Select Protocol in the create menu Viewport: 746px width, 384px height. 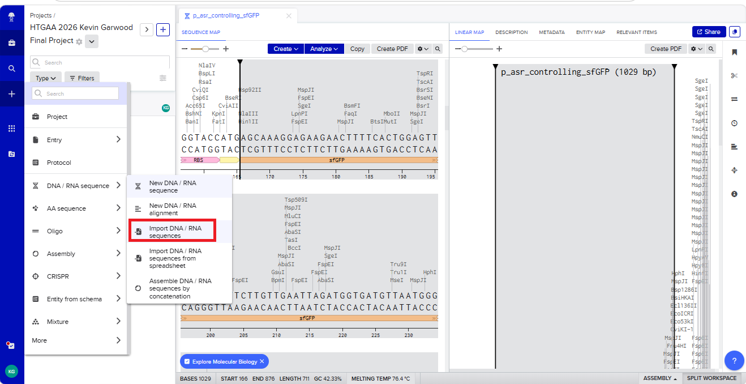(77, 163)
